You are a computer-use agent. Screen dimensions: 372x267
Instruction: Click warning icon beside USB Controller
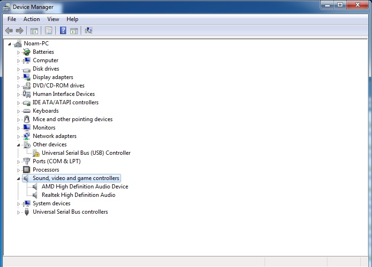[36, 153]
